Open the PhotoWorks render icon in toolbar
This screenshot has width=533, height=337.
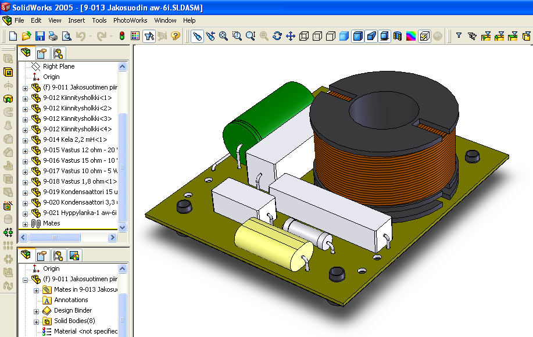[x=423, y=36]
